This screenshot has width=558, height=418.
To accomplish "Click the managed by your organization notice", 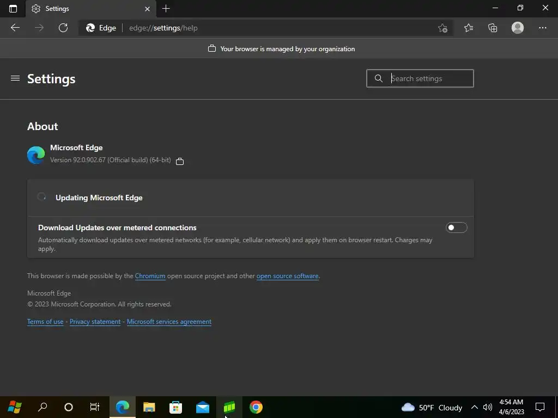I will point(282,48).
